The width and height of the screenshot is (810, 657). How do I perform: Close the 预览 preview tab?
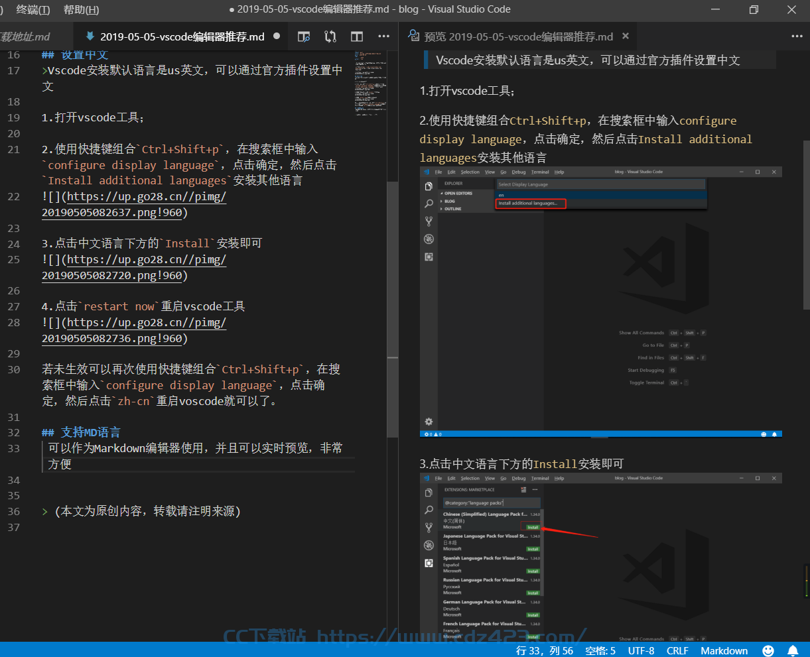click(626, 36)
